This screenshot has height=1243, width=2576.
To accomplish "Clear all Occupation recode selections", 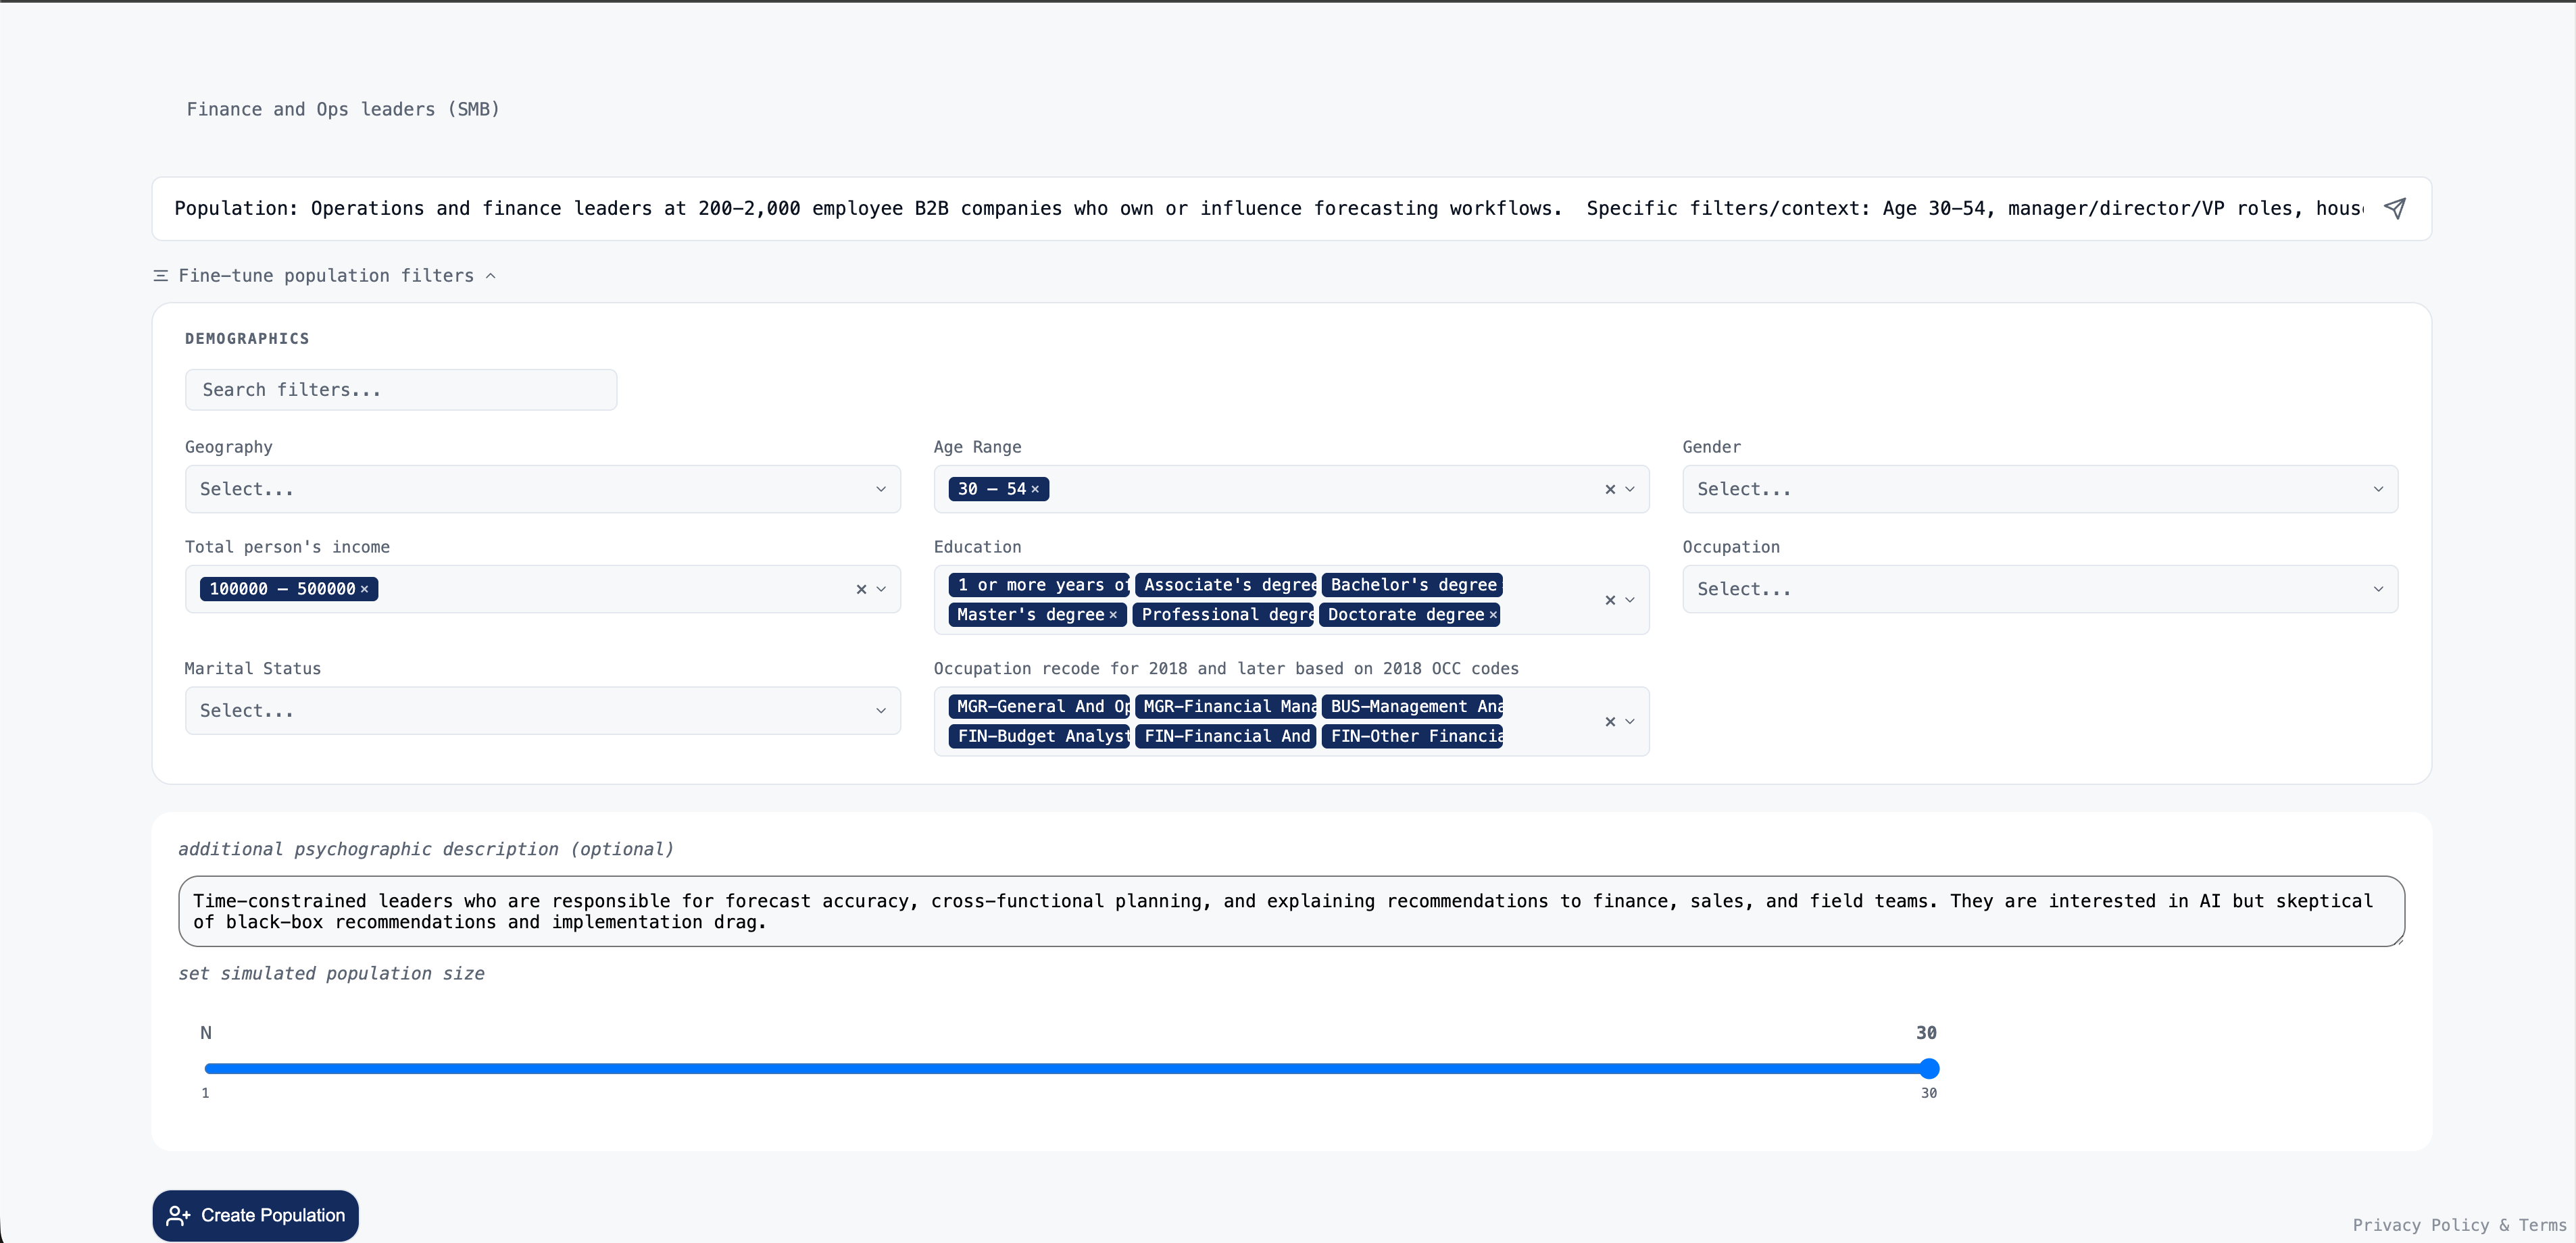I will click(x=1609, y=721).
